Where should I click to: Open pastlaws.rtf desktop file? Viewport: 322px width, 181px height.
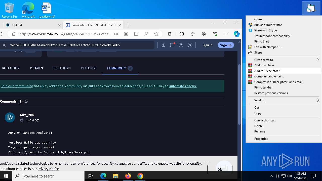coord(47,10)
